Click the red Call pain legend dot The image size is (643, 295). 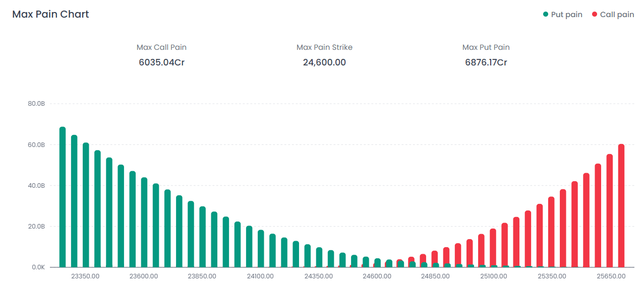pyautogui.click(x=595, y=15)
